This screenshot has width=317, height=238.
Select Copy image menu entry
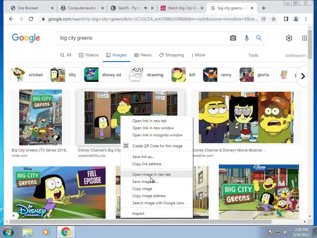pos(157,189)
